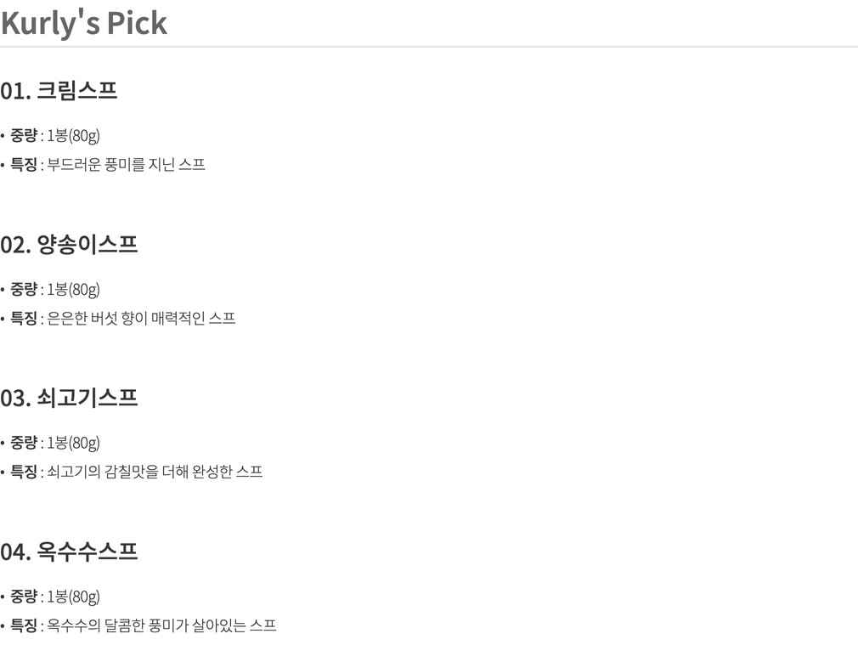Select the 01. 크림스프 heading
Screen dimensions: 858x662
coord(59,91)
